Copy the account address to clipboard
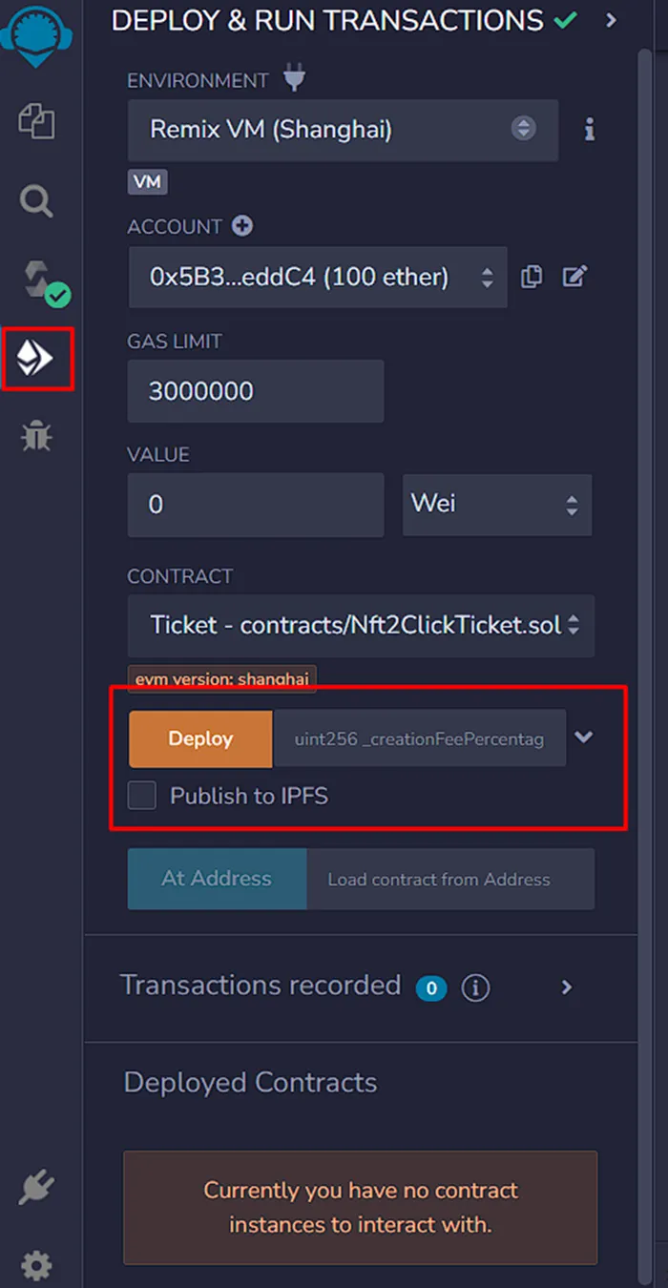This screenshot has height=1288, width=668. coord(532,277)
